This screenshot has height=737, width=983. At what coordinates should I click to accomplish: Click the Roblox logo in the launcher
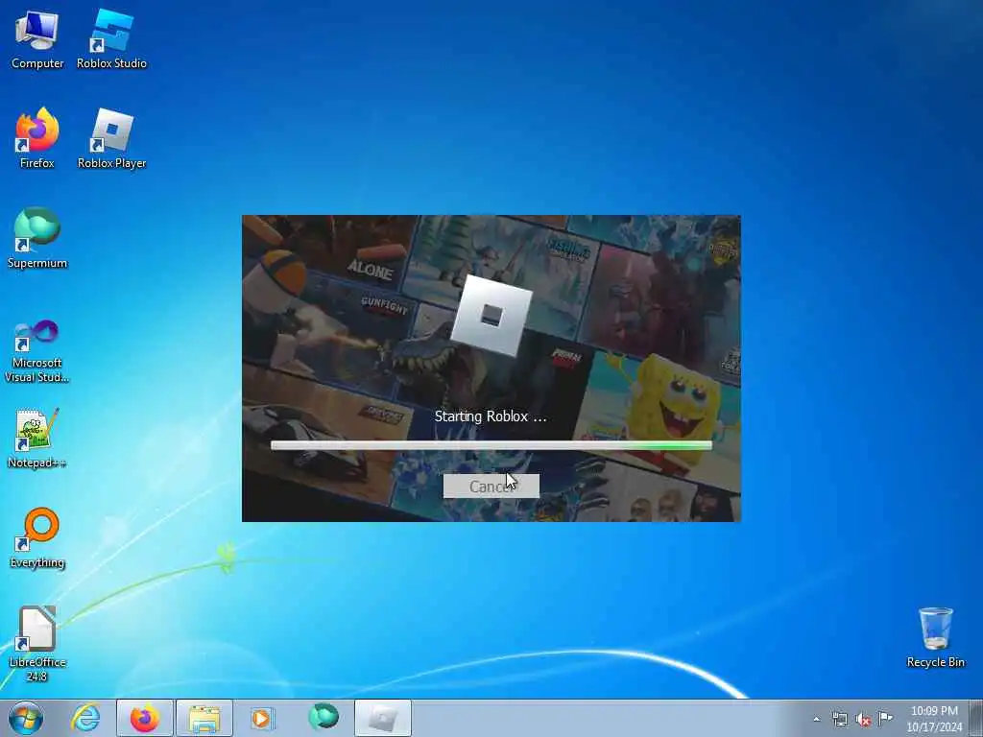[491, 316]
